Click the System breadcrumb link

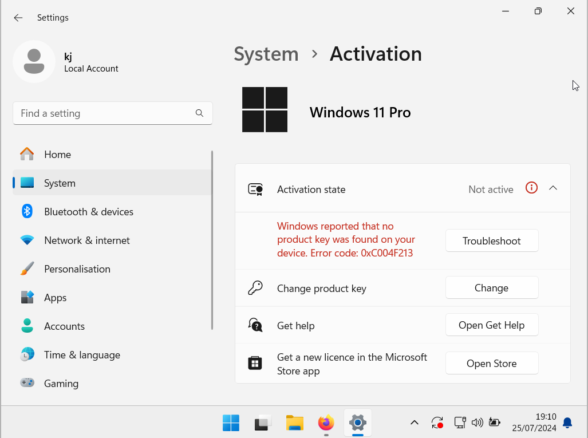point(266,54)
